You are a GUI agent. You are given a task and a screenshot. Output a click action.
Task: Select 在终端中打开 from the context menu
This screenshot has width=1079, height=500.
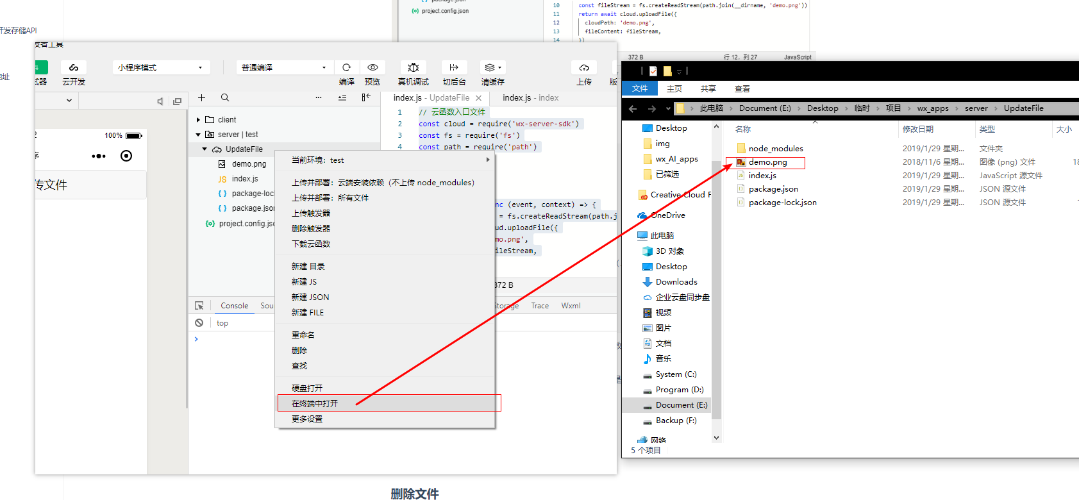pos(315,403)
